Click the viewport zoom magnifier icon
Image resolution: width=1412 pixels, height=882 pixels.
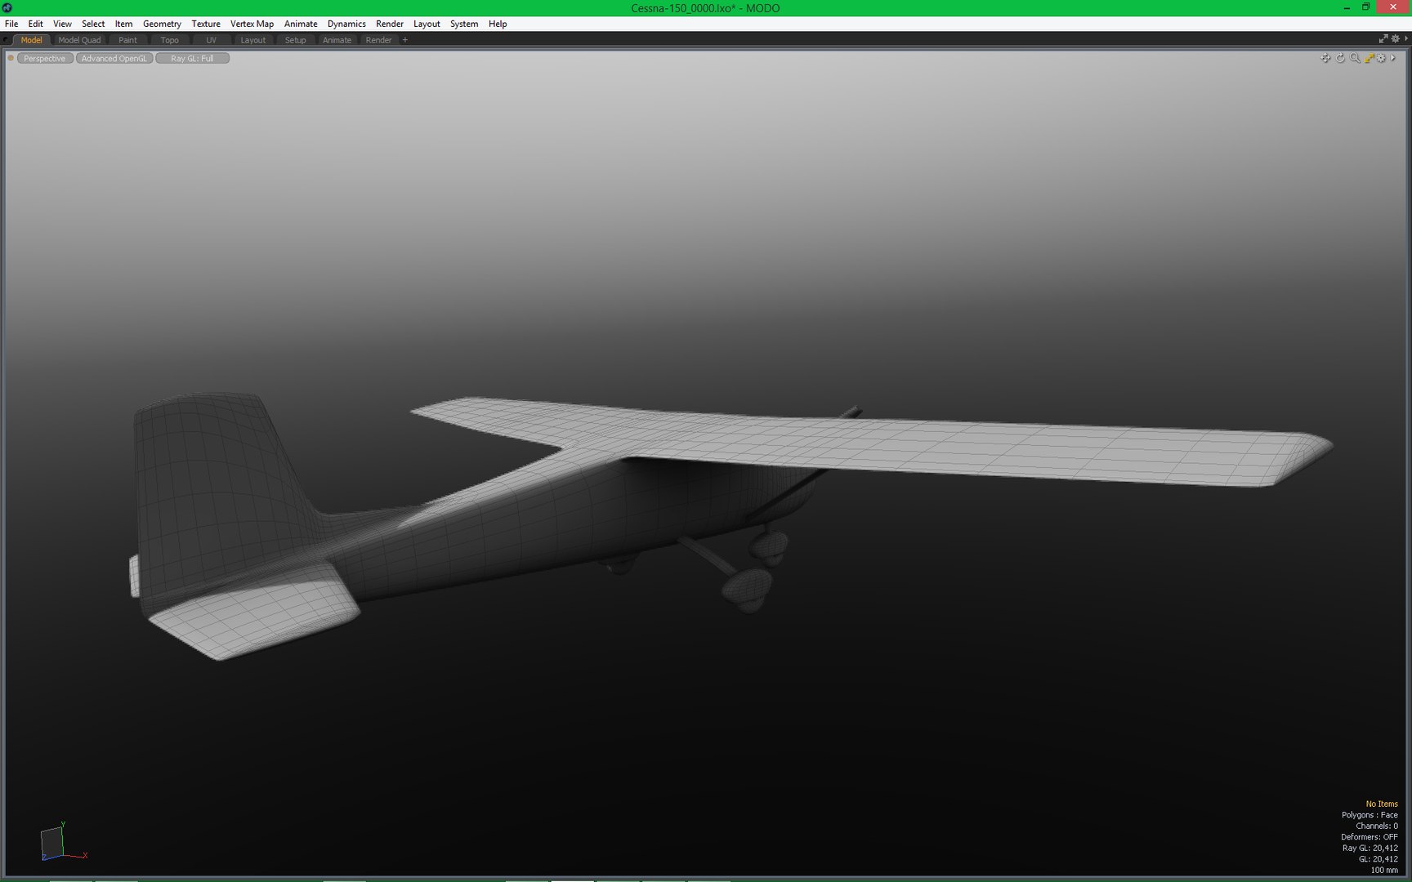point(1355,58)
